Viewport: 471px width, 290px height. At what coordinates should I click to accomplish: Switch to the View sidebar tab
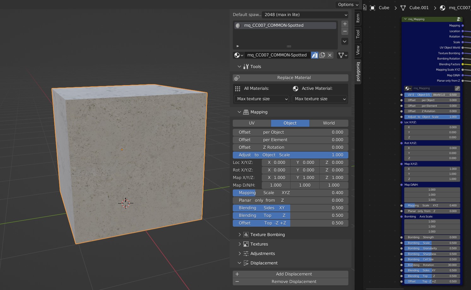(x=358, y=50)
